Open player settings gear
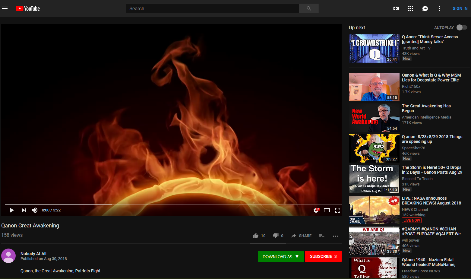Image resolution: width=471 pixels, height=279 pixels. (x=316, y=210)
